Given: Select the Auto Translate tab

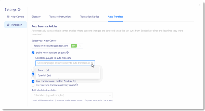Looking at the screenshot, I should (115, 17).
